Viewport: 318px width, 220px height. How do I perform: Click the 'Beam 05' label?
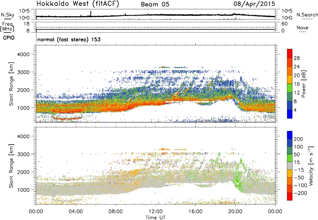[155, 4]
